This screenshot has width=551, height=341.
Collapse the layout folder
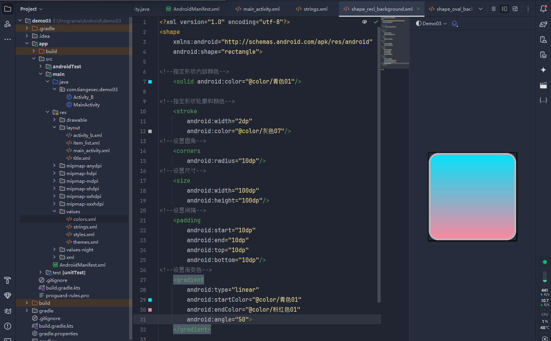(54, 127)
